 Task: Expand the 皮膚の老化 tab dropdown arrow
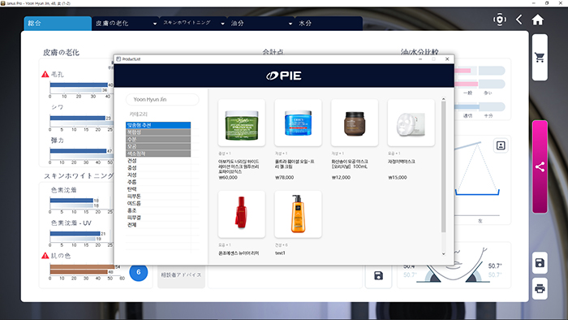coord(155,24)
